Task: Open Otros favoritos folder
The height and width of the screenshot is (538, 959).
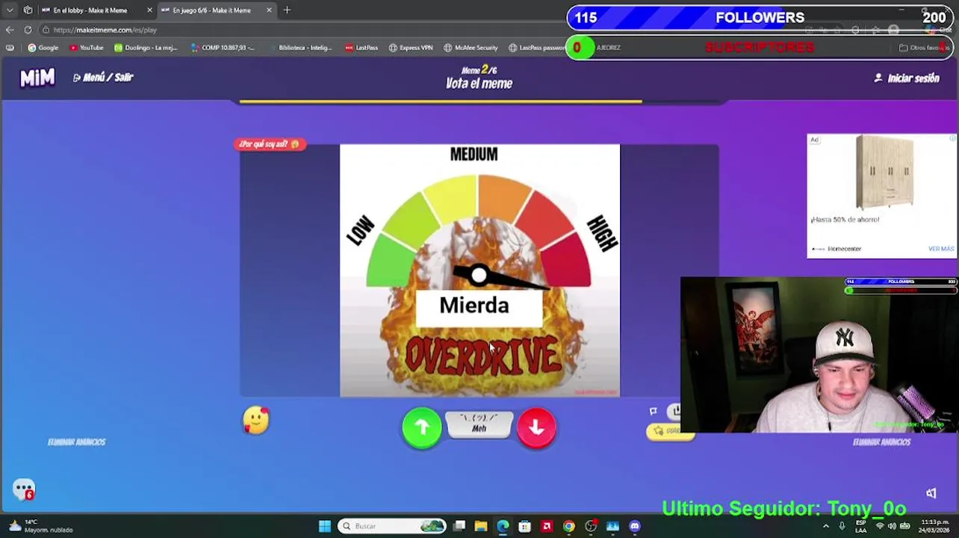Action: (923, 48)
